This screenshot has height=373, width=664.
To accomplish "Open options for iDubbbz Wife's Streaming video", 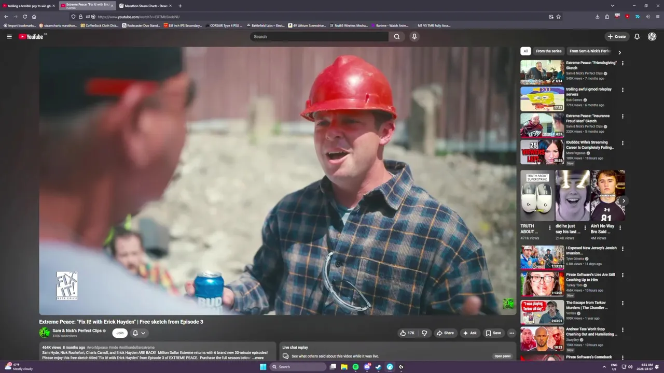I will (622, 143).
